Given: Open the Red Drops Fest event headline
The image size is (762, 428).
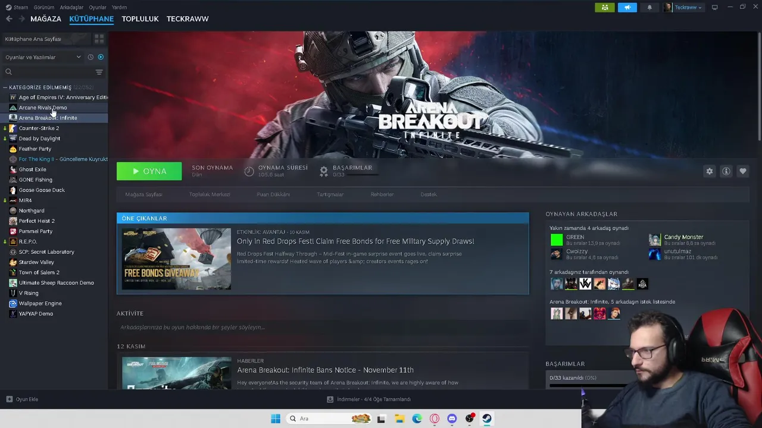Looking at the screenshot, I should (355, 241).
